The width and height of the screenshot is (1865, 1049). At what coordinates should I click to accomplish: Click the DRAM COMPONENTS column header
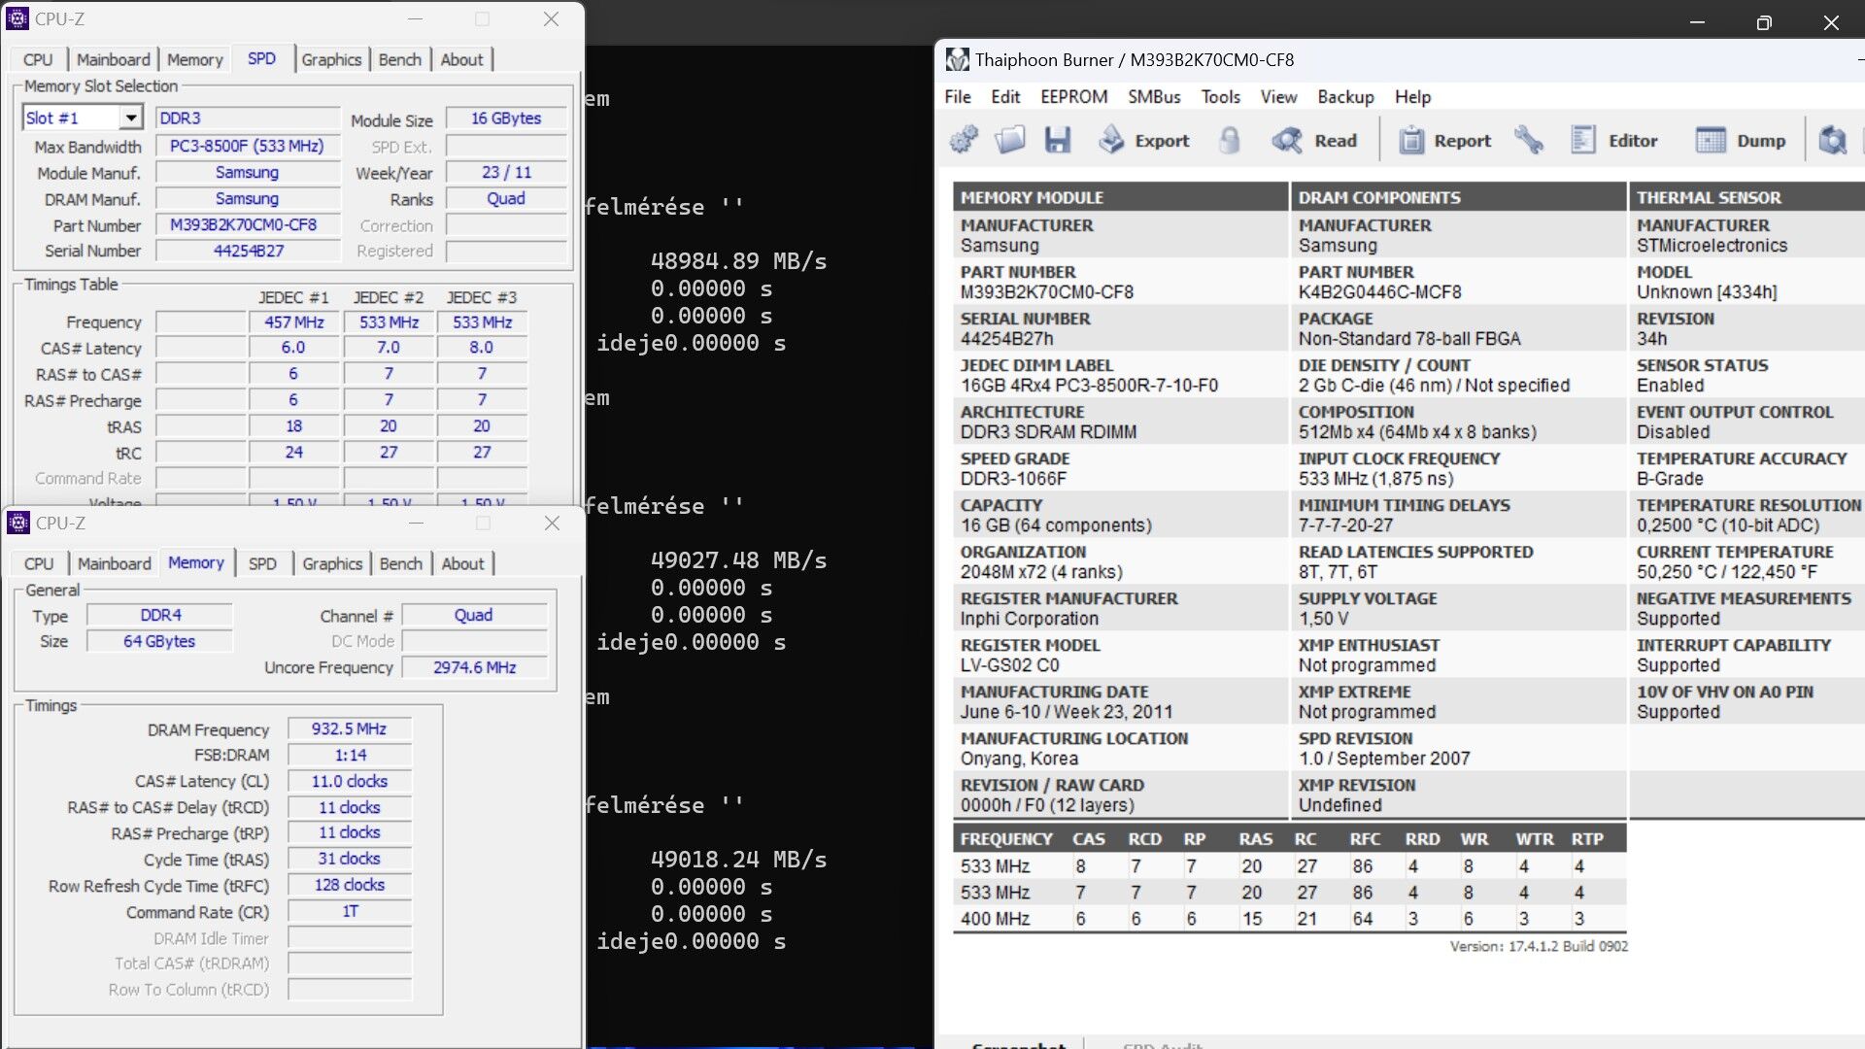1458,197
